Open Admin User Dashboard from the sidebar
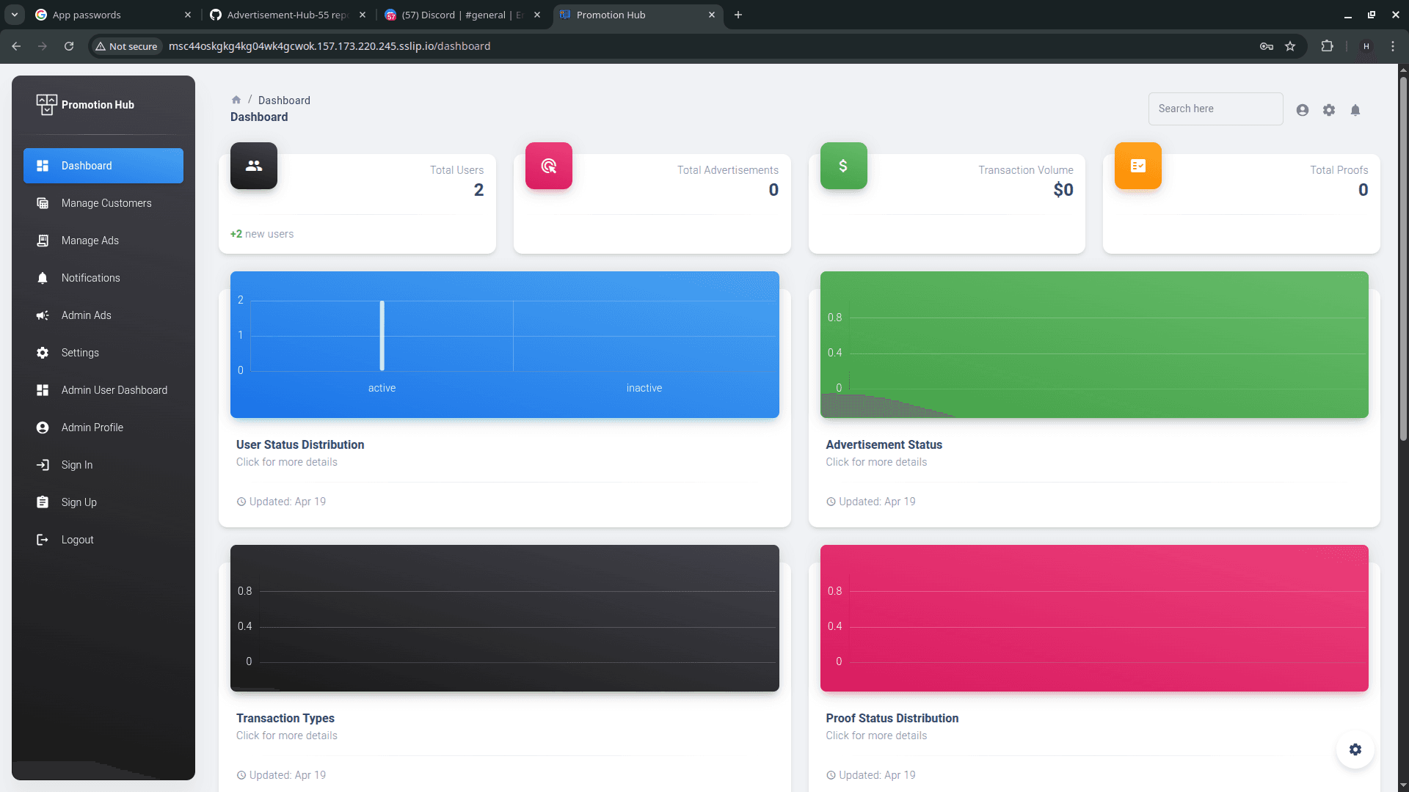This screenshot has height=792, width=1409. click(114, 390)
